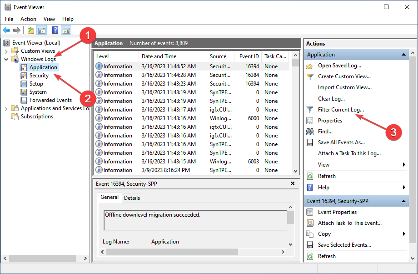Select the event with ID 6003
Screen dimensions: 418x274
192,162
